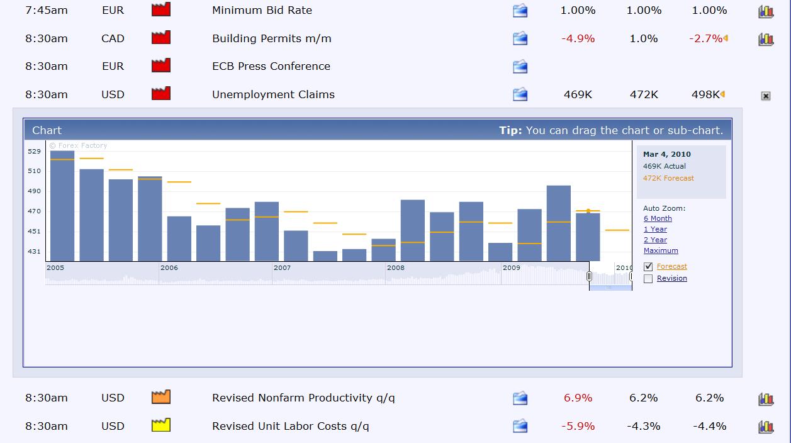Expand chart for Minimum Bid Rate
This screenshot has width=791, height=443.
[765, 11]
